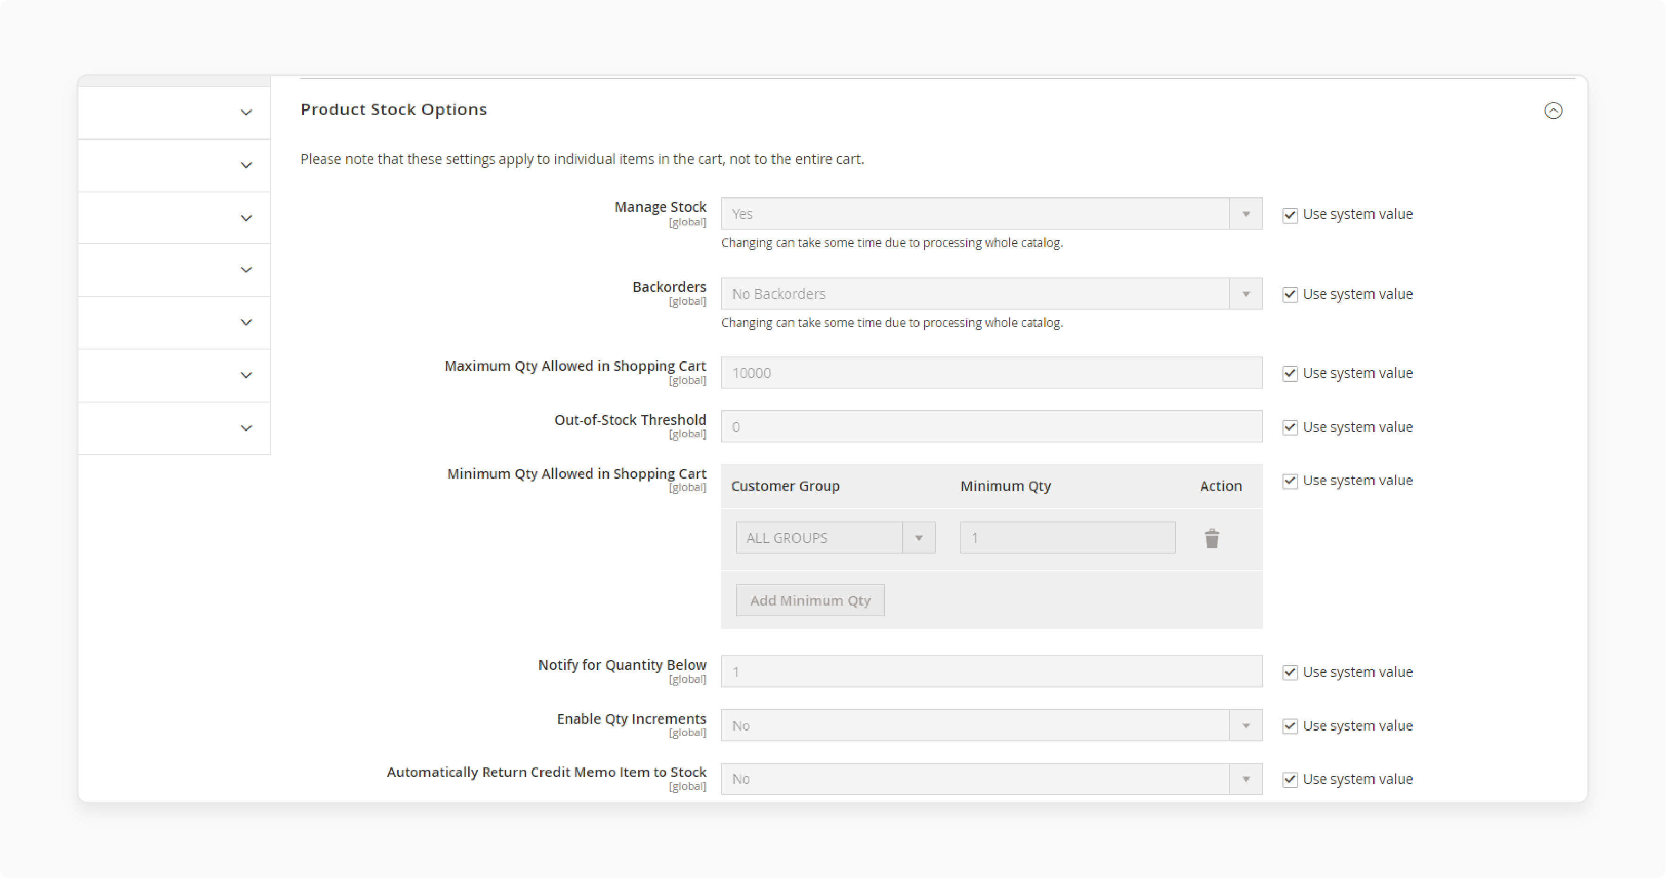The image size is (1666, 878).
Task: Click the Product Stock Options heading
Action: [393, 110]
